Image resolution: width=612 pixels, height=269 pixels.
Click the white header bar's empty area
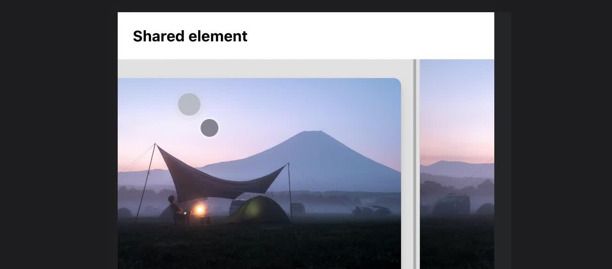tap(372, 36)
